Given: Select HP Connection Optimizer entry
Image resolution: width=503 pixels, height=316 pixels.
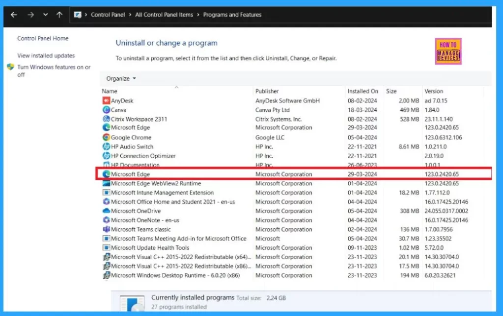Looking at the screenshot, I should point(143,156).
